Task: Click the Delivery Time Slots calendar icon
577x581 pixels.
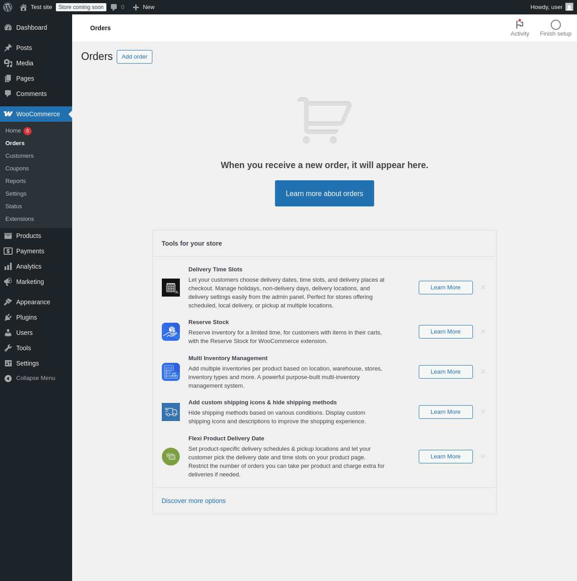Action: pyautogui.click(x=171, y=288)
